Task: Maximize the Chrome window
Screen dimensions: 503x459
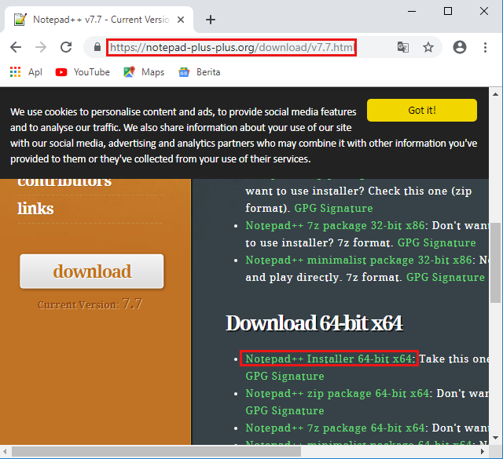Action: [x=448, y=11]
